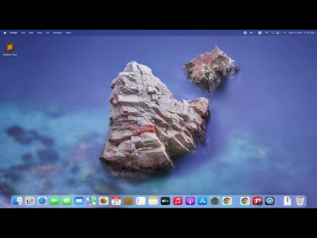Launch the App Store icon
Viewport: 317px width, 238px height.
(x=203, y=201)
